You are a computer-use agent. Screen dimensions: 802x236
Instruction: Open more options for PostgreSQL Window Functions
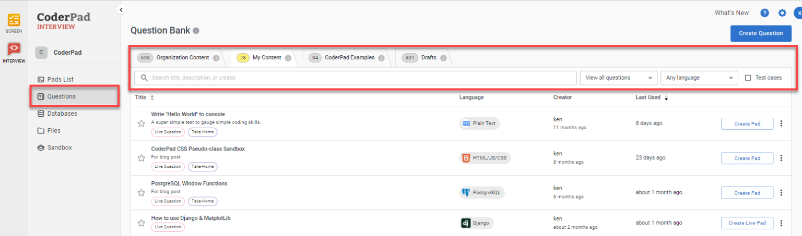pos(781,193)
